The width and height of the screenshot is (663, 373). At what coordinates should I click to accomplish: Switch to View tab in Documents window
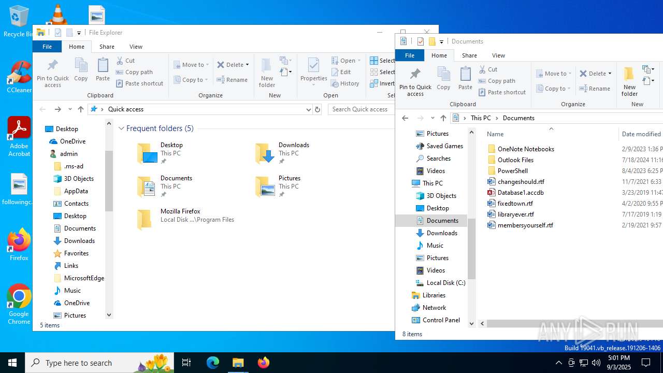(499, 55)
